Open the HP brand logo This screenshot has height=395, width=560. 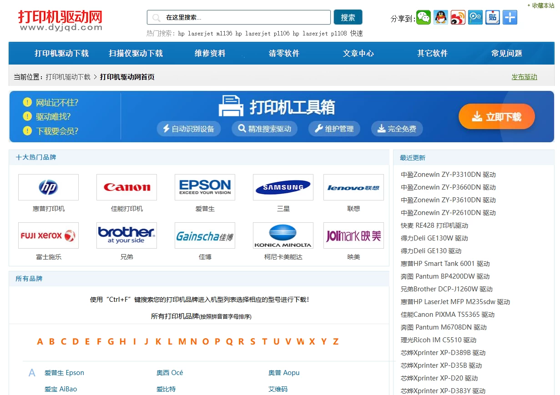pos(48,187)
